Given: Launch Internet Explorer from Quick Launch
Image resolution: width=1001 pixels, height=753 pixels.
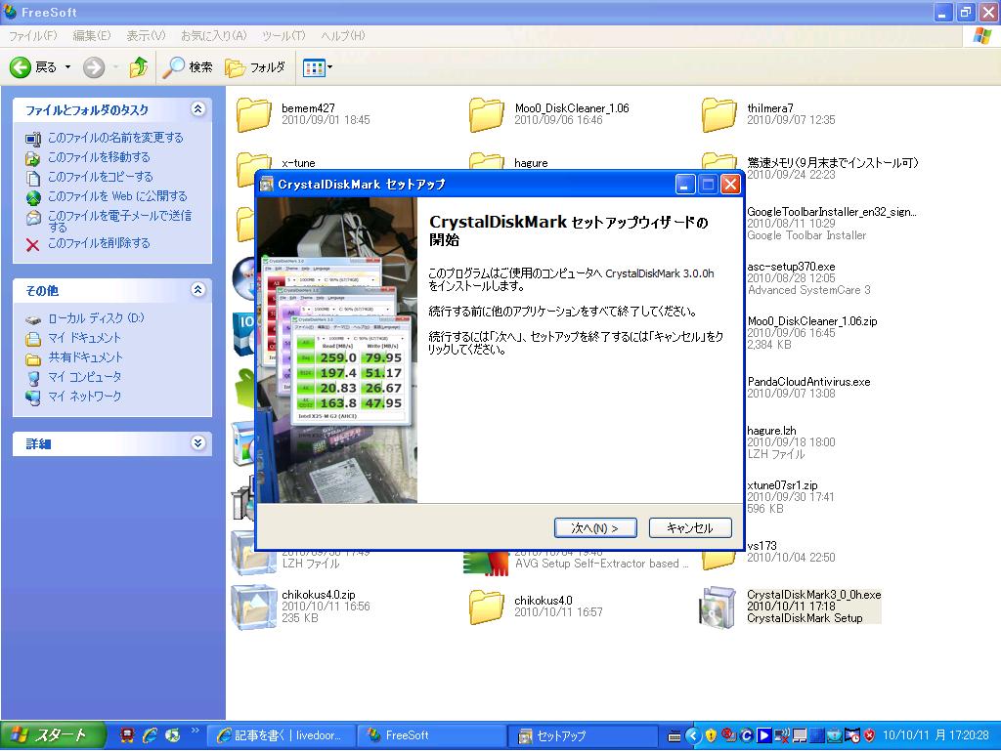Looking at the screenshot, I should coord(150,735).
